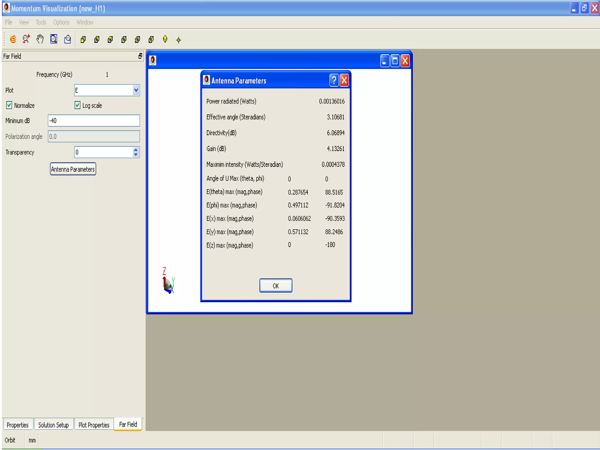The height and width of the screenshot is (450, 600).
Task: Uncheck the Normalize checkbox
Action: 9,105
